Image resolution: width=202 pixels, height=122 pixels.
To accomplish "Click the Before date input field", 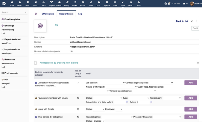I will pyautogui.click(x=144, y=102).
